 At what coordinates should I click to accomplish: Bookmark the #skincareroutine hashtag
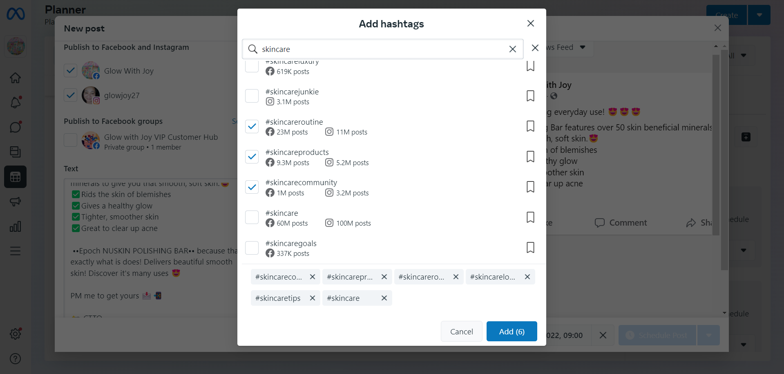click(530, 126)
